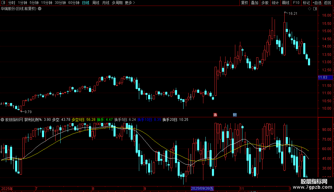
Task: Expand the 更多 periods menu
Action: pyautogui.click(x=130, y=3)
